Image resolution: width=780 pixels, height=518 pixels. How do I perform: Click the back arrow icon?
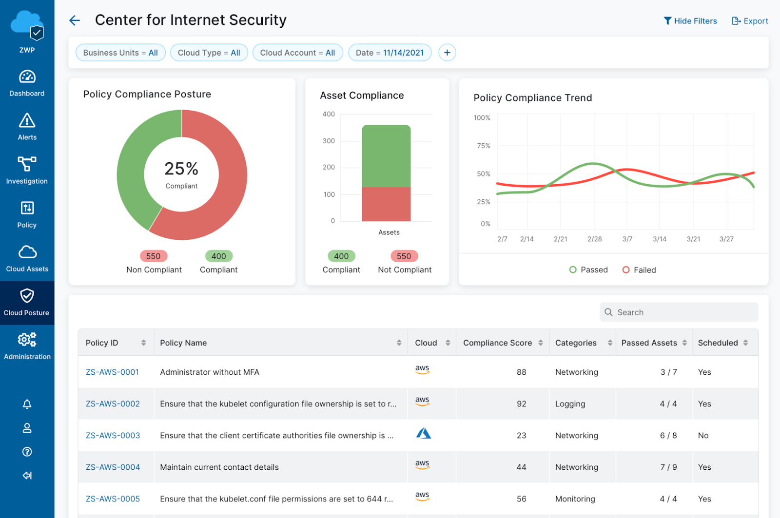(75, 20)
